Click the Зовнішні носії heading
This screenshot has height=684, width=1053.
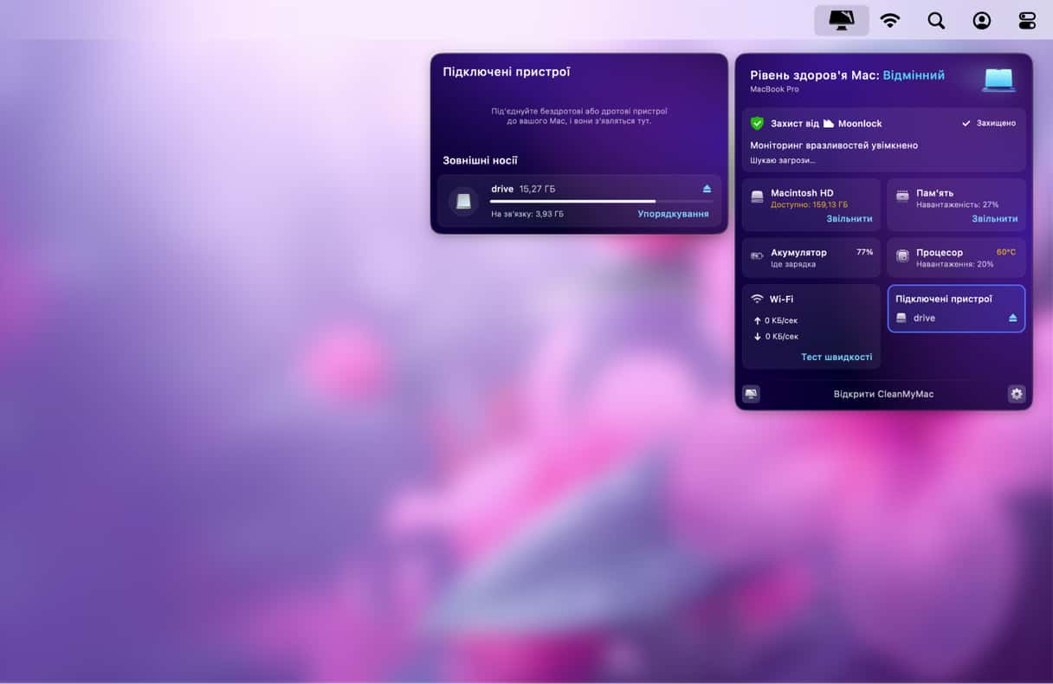(480, 160)
